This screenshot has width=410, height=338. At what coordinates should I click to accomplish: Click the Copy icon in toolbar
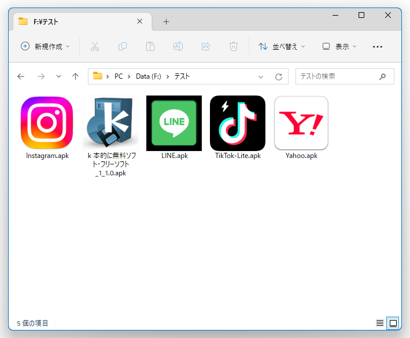click(123, 46)
